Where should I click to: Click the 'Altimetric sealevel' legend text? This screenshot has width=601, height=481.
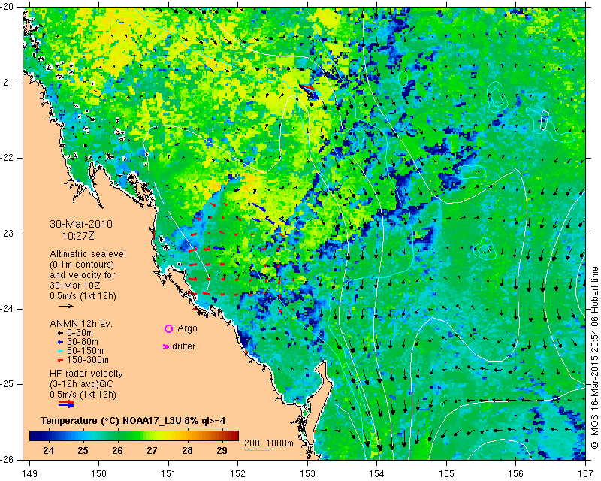click(x=88, y=254)
